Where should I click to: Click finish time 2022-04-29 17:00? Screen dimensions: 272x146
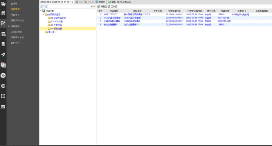pos(195,25)
